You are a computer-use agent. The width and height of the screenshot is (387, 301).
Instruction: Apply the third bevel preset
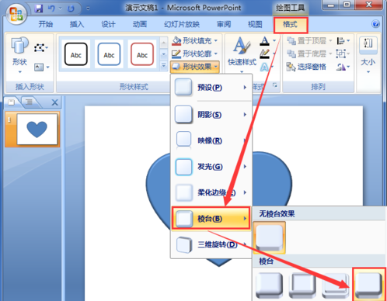tap(336, 285)
